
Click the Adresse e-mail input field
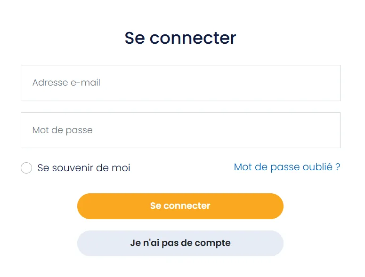pos(180,83)
